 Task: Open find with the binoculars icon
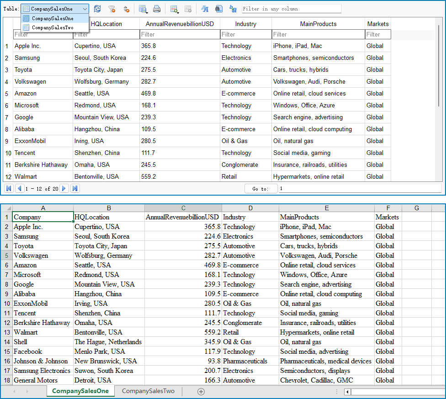click(219, 9)
